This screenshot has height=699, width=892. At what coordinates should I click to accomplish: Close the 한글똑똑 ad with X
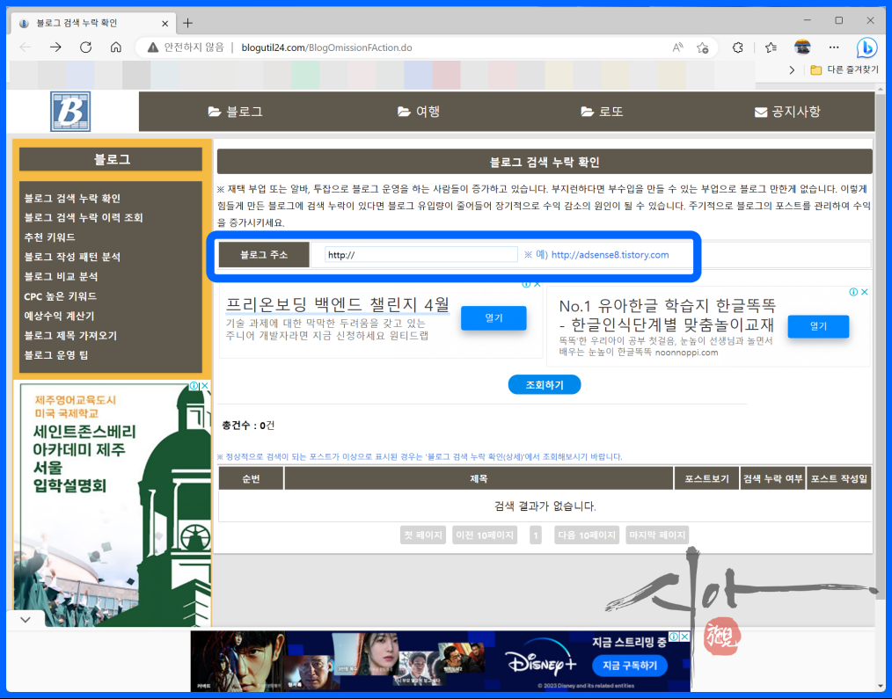pos(864,292)
